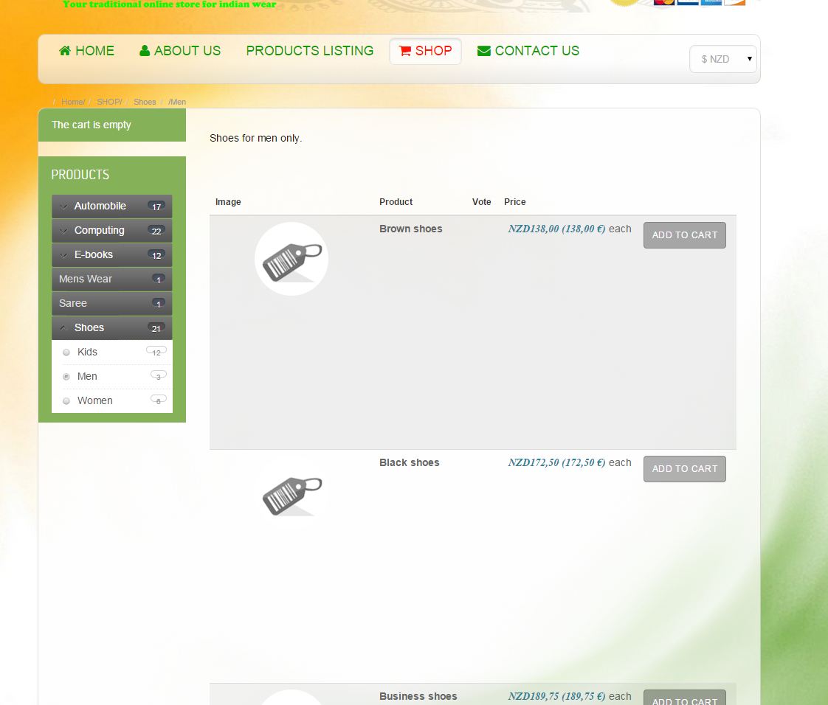Open the Saree category
The height and width of the screenshot is (705, 828).
112,303
